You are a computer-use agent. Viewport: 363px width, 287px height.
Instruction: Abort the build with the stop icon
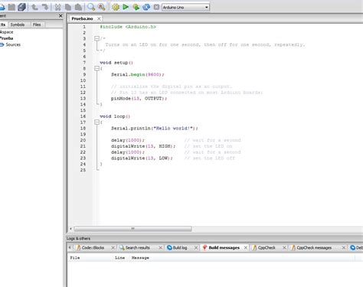(156, 7)
